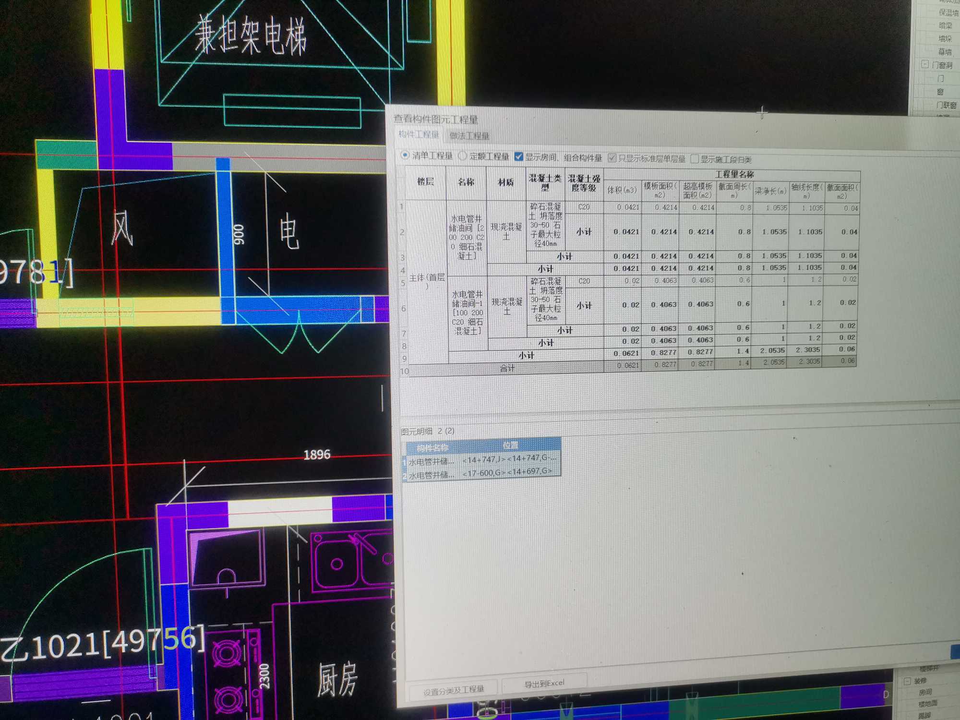Click the 材质 column header
The width and height of the screenshot is (960, 720).
506,183
